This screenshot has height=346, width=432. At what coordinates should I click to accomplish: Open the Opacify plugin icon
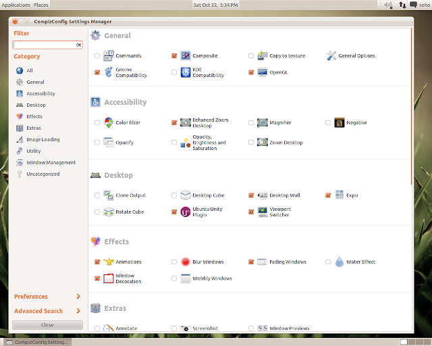(x=109, y=143)
